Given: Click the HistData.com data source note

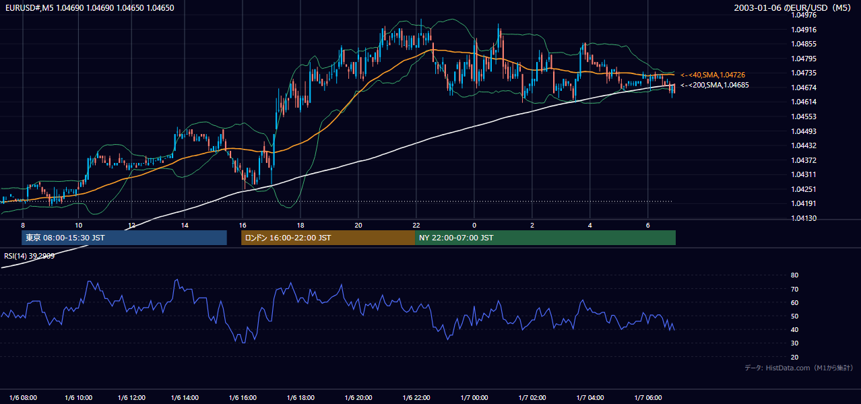Looking at the screenshot, I should pyautogui.click(x=799, y=368).
